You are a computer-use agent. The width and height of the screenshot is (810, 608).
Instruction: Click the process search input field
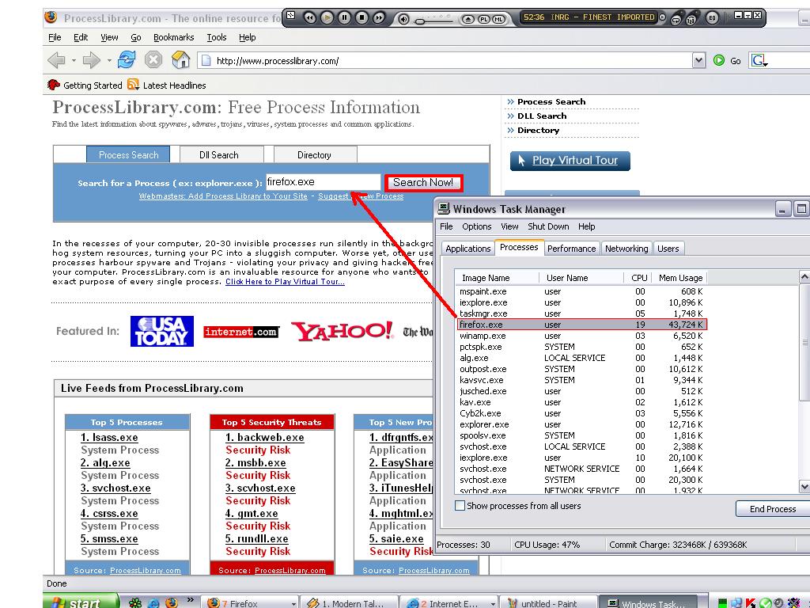323,183
